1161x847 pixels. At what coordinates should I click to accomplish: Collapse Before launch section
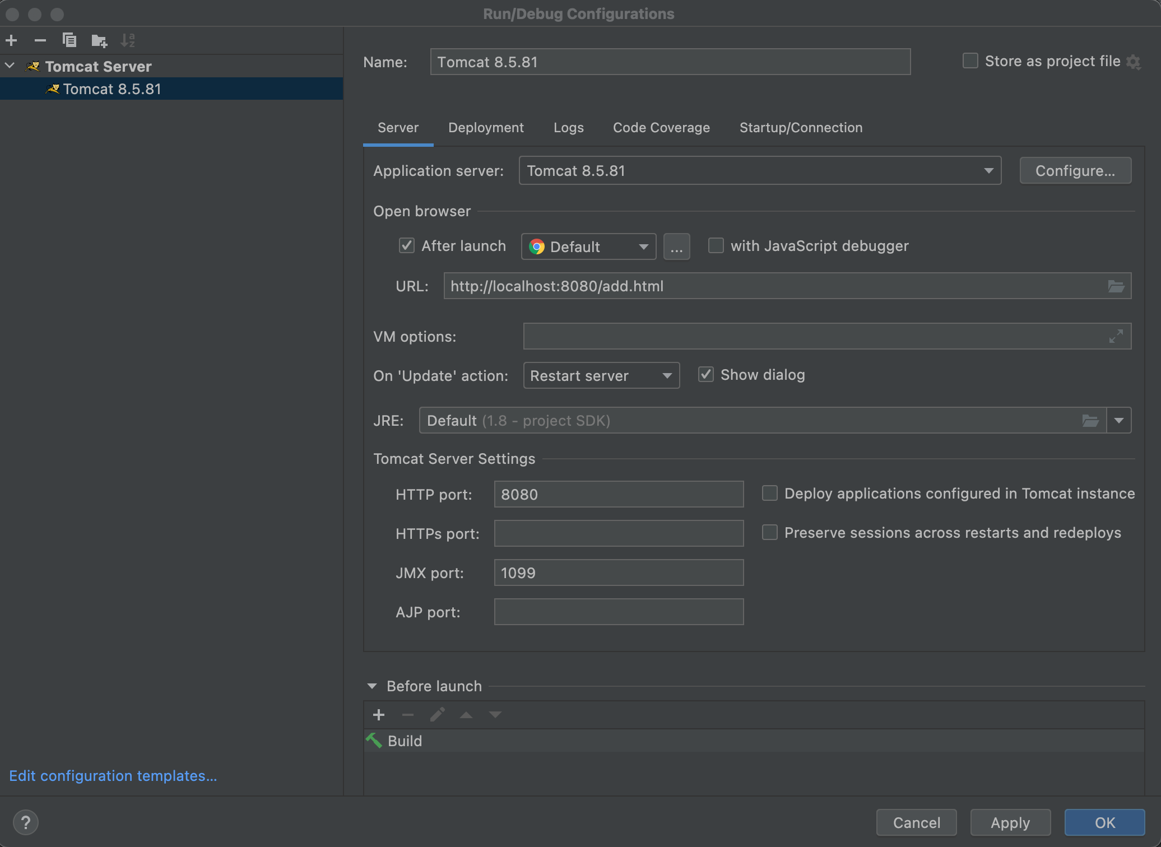pos(372,686)
